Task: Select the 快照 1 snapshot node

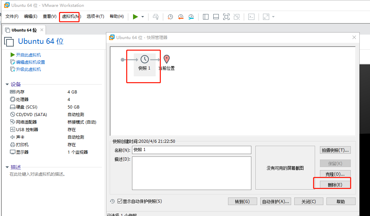Action: pos(144,65)
